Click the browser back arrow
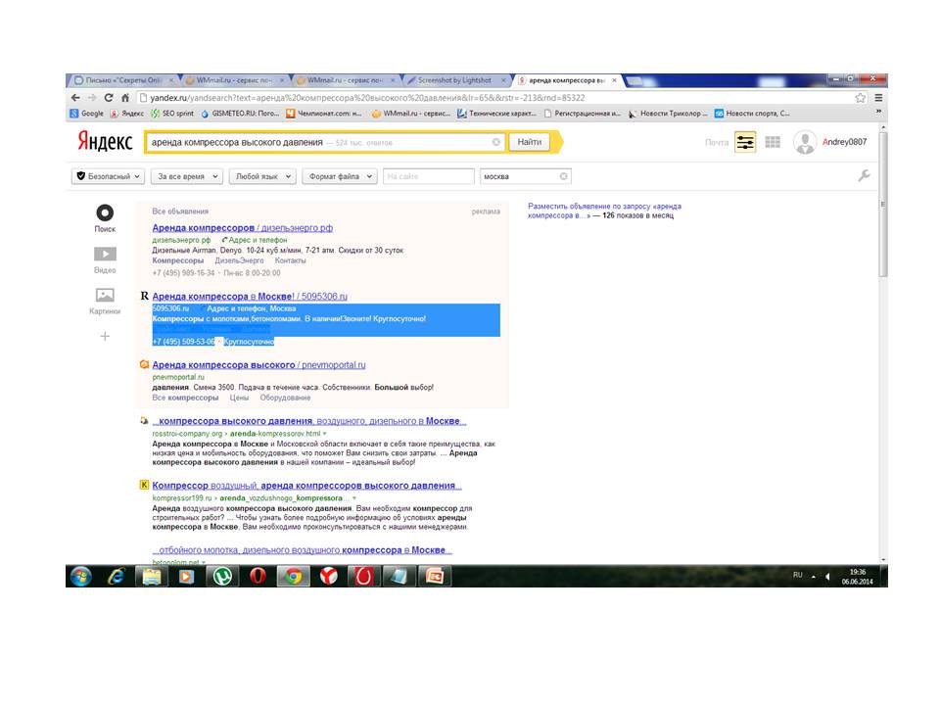Viewport: 940px width, 705px height. (75, 98)
